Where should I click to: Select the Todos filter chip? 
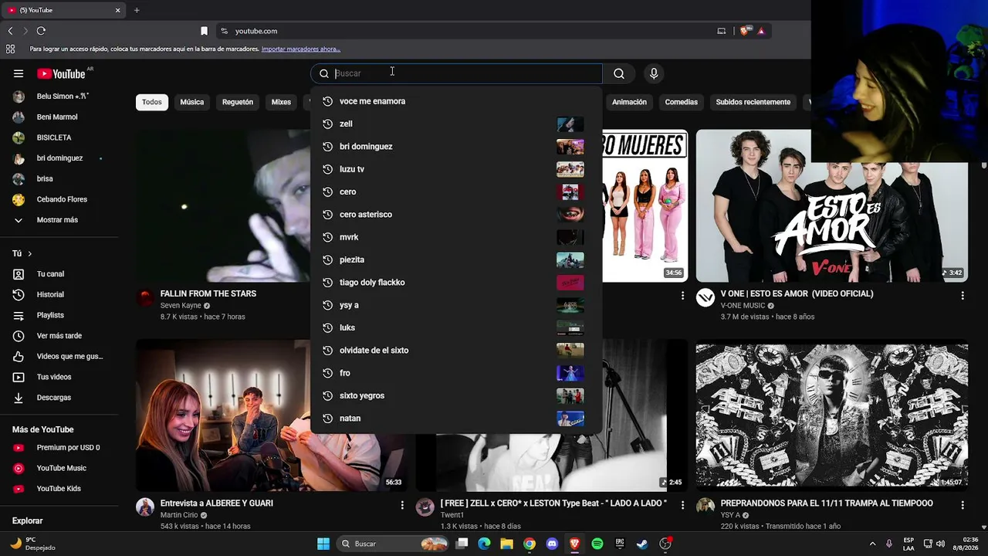pyautogui.click(x=152, y=102)
